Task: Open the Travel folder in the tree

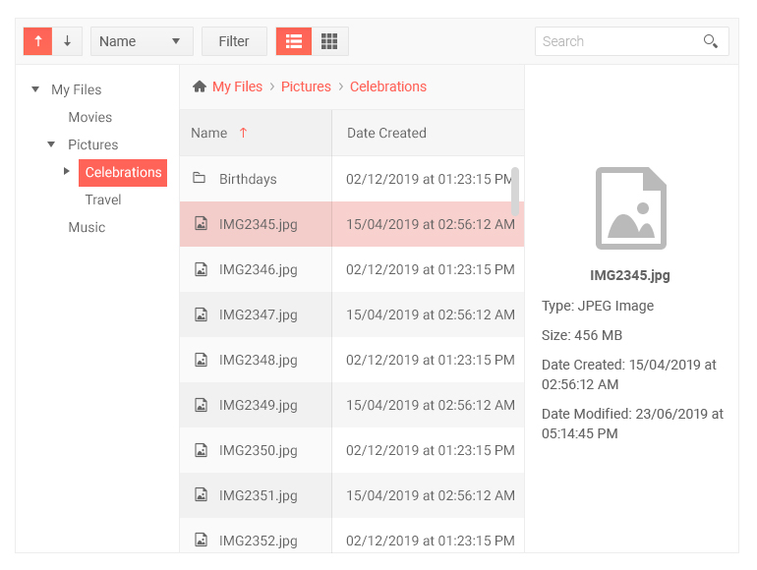Action: pos(103,199)
